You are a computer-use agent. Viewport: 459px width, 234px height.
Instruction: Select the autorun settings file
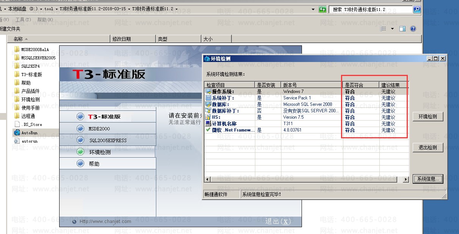[x=26, y=141]
